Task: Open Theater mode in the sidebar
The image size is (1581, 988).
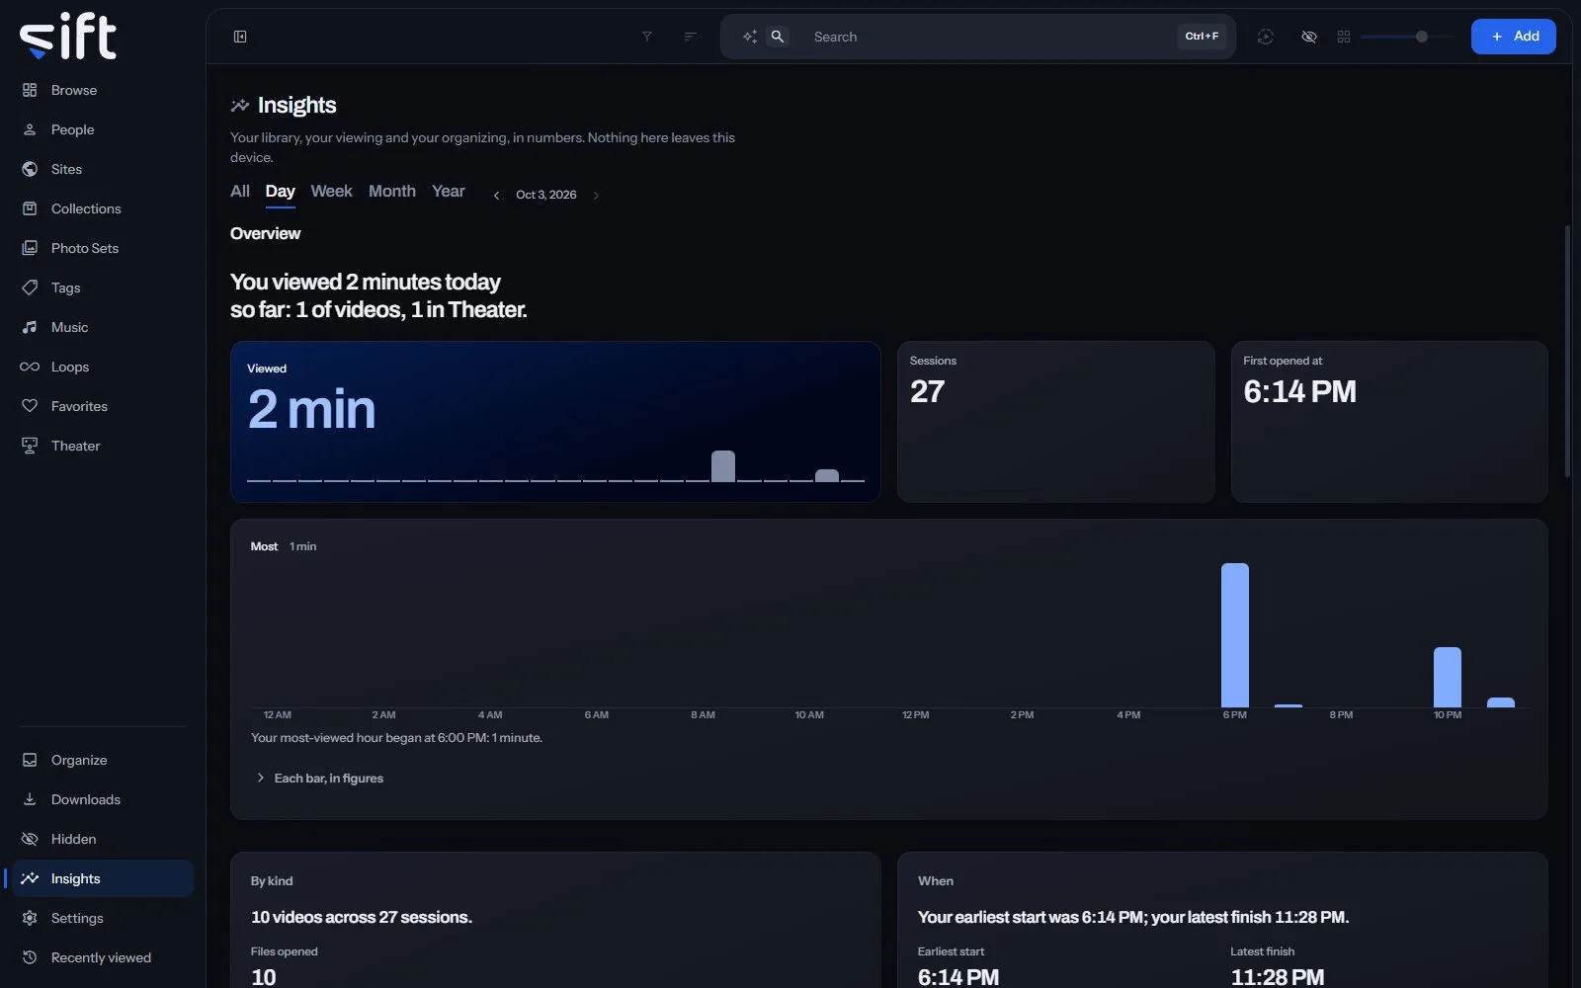Action: (x=103, y=446)
